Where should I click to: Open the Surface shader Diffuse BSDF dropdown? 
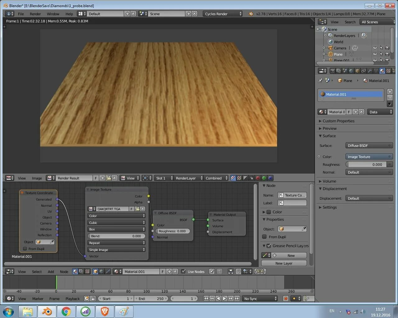coord(369,145)
